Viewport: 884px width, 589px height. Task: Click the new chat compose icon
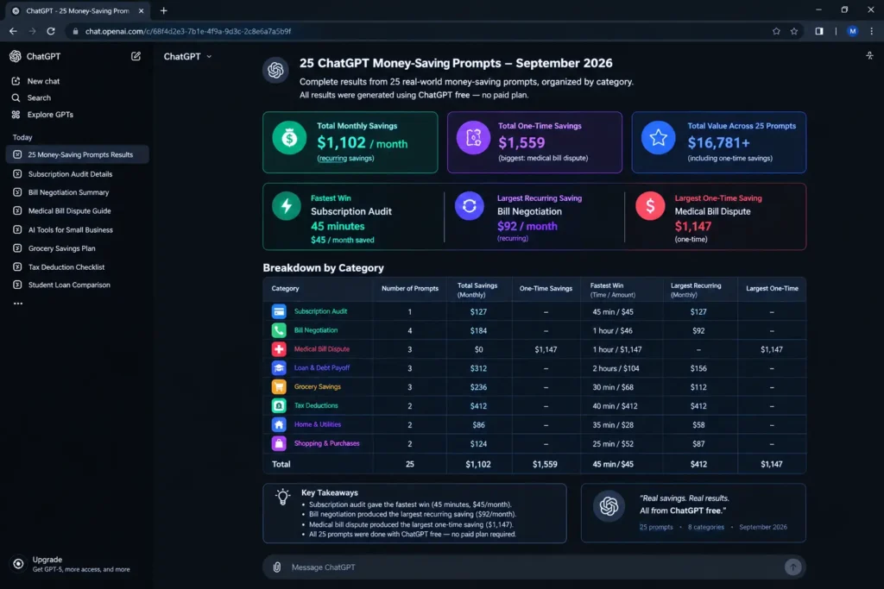coord(136,56)
